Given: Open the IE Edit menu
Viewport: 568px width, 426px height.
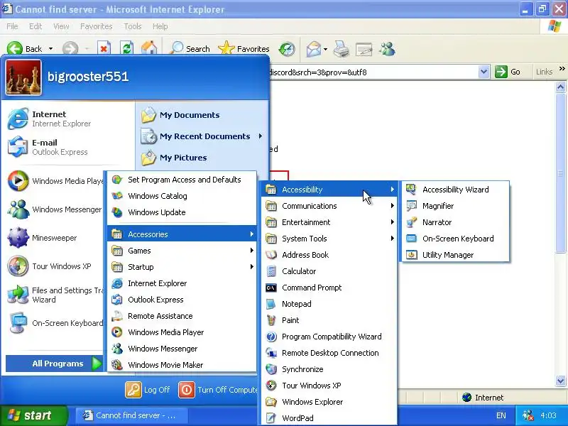Looking at the screenshot, I should [35, 26].
